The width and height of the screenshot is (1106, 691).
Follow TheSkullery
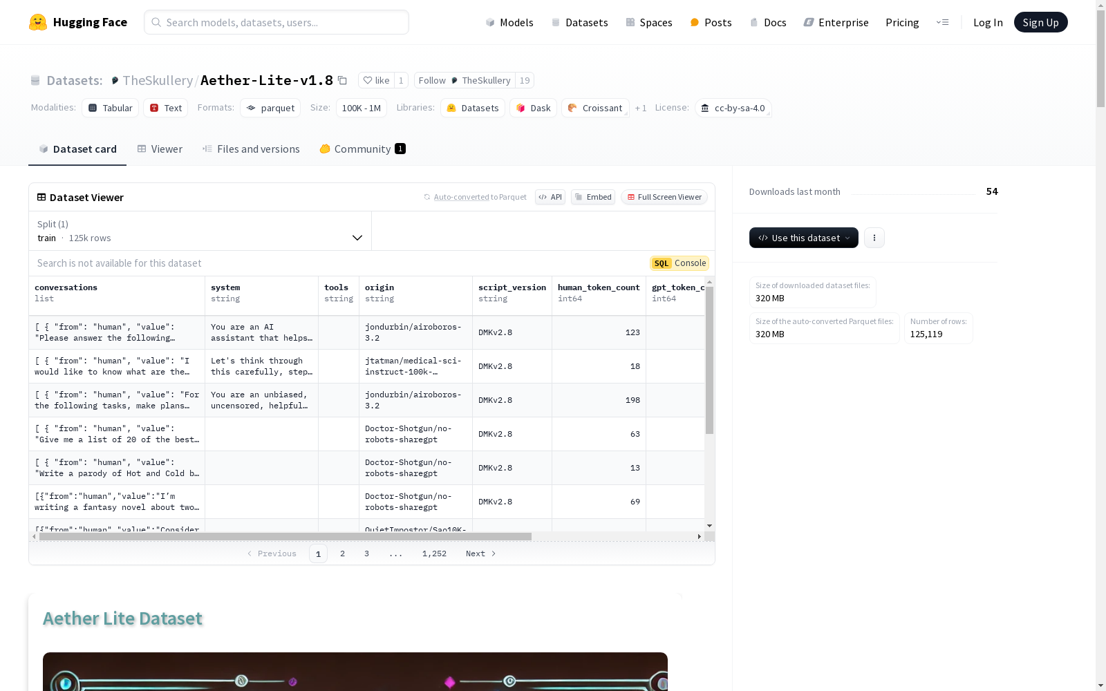click(x=465, y=80)
